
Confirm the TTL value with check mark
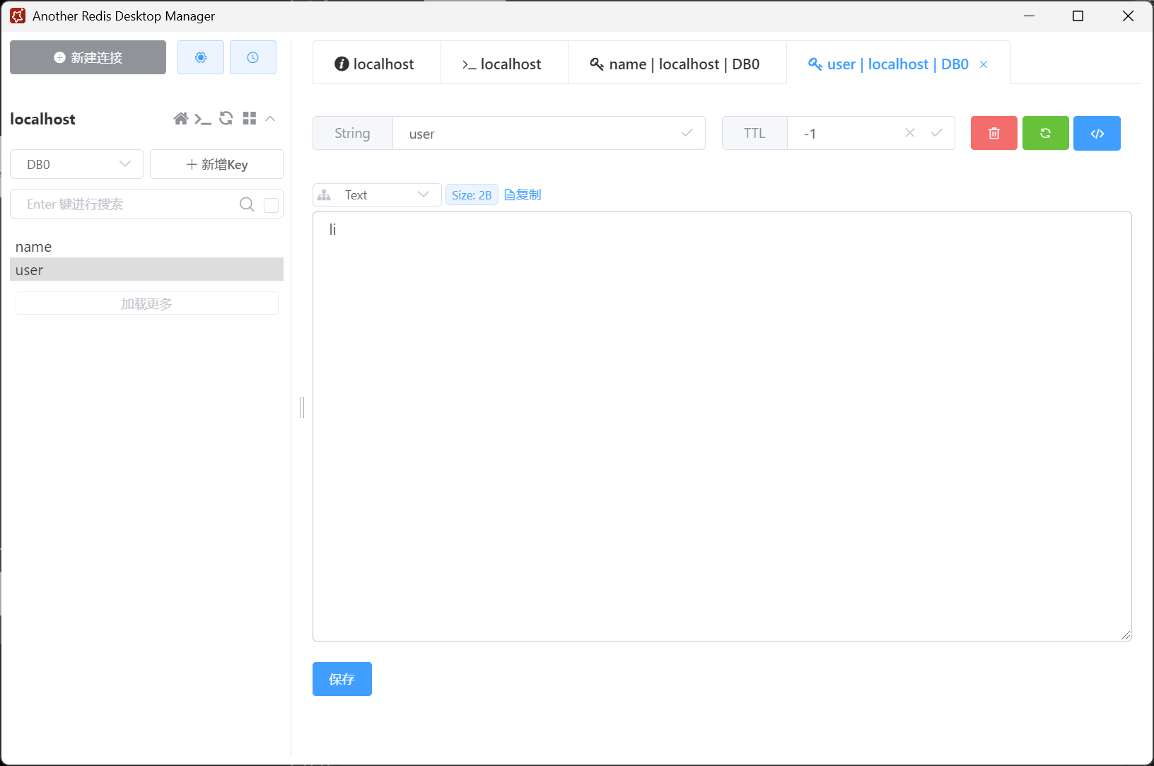coord(936,133)
